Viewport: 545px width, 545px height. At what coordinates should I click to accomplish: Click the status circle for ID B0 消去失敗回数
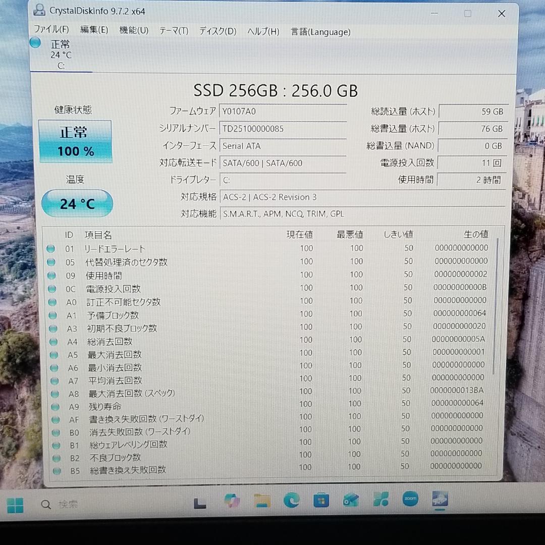(x=56, y=433)
